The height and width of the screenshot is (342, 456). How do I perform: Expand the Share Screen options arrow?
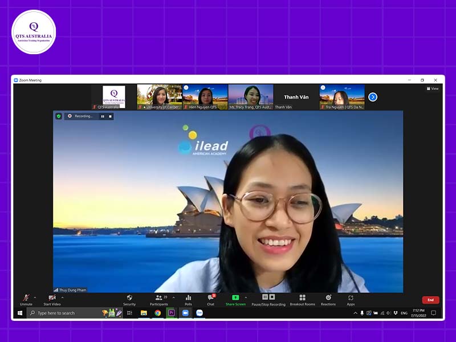(x=246, y=298)
